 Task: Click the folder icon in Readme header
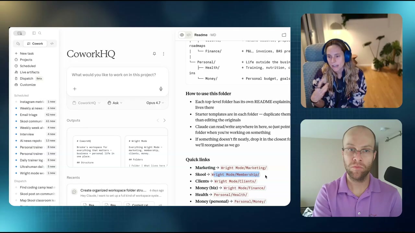pyautogui.click(x=284, y=35)
